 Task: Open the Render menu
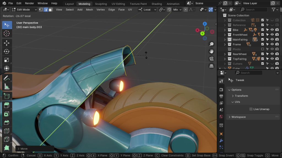29,3
